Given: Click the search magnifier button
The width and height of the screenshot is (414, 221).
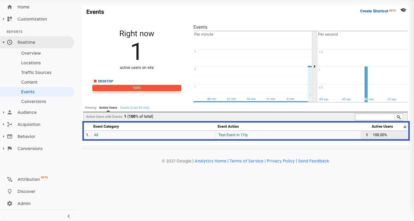Looking at the screenshot, I should coord(399,117).
